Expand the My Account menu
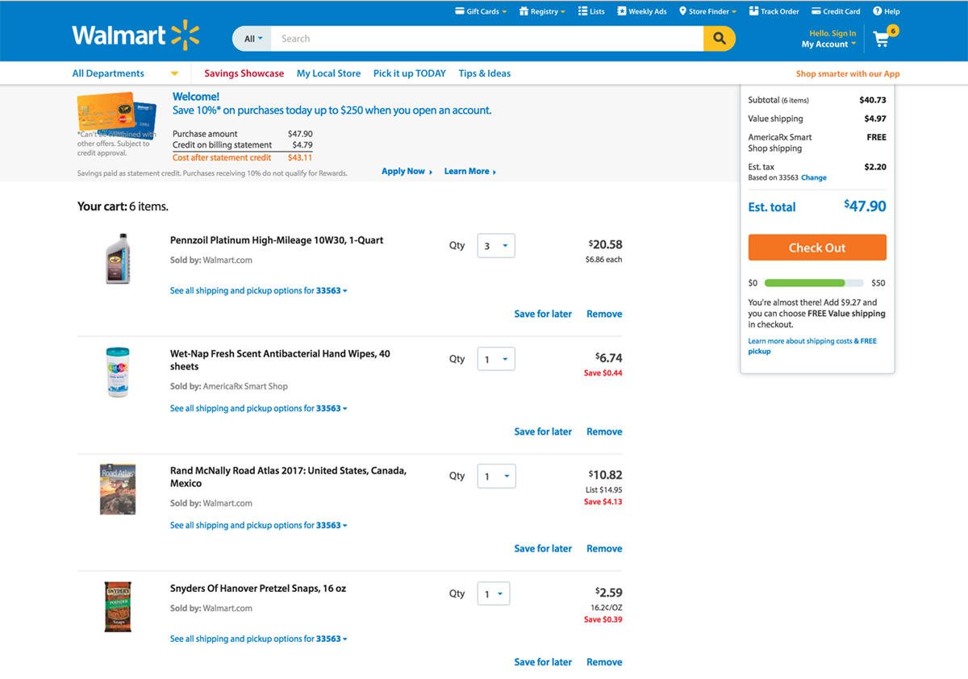Image resolution: width=968 pixels, height=679 pixels. [828, 44]
